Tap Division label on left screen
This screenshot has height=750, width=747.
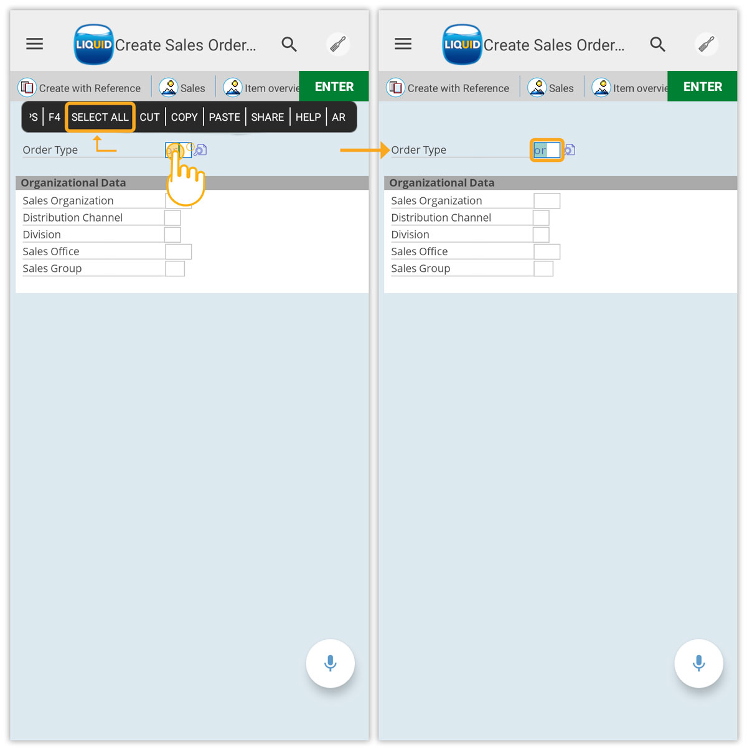click(42, 235)
